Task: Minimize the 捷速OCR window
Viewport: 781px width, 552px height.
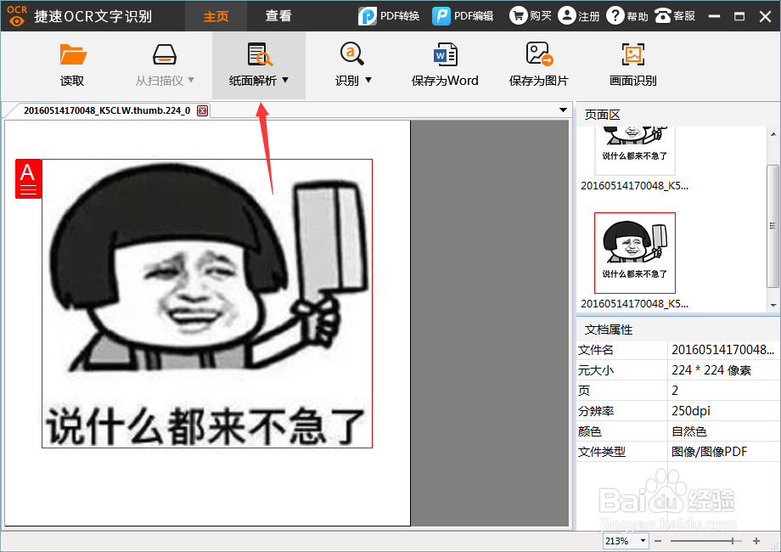Action: [714, 16]
